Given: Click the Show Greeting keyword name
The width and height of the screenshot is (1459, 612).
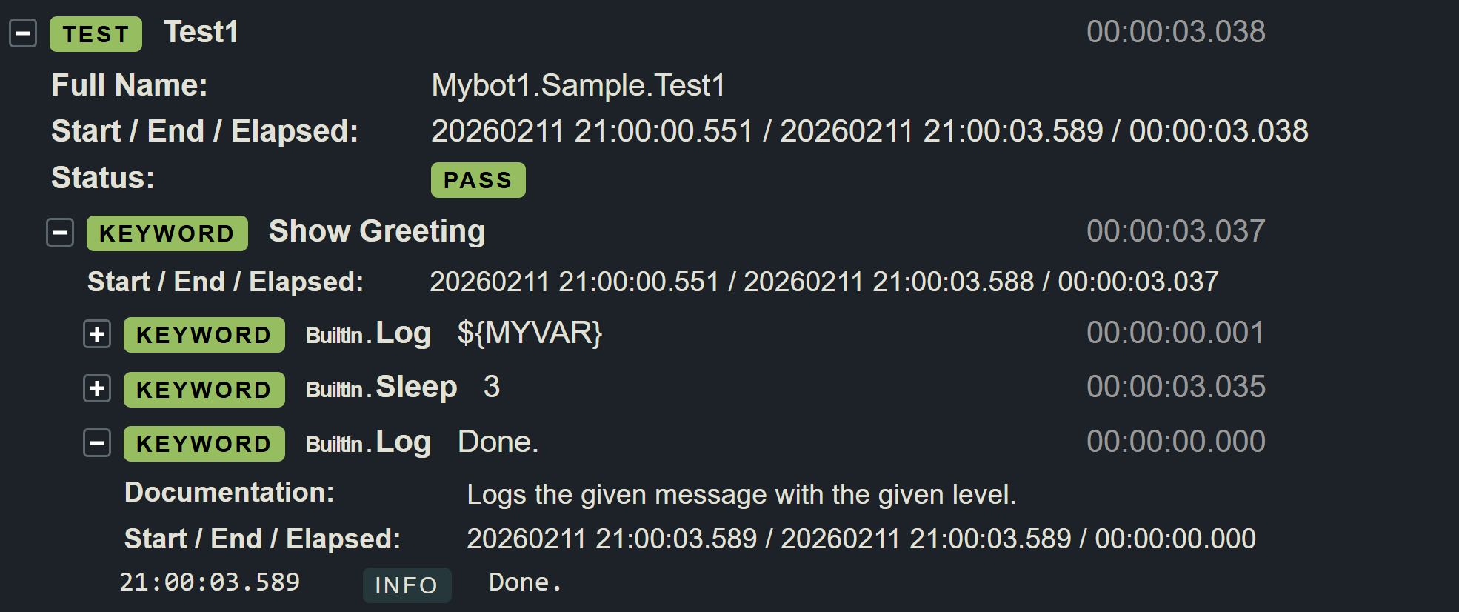Looking at the screenshot, I should click(376, 232).
